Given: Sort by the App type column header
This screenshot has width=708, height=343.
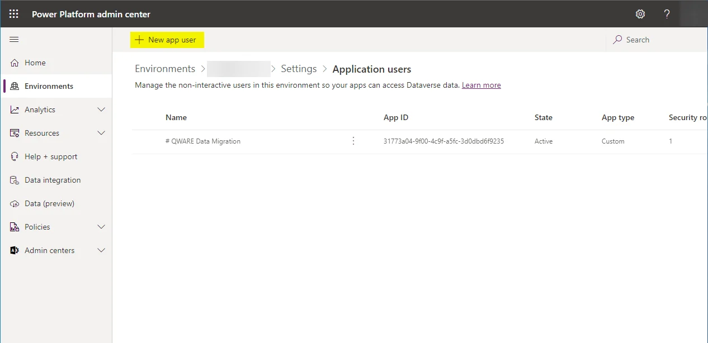Looking at the screenshot, I should pos(618,117).
